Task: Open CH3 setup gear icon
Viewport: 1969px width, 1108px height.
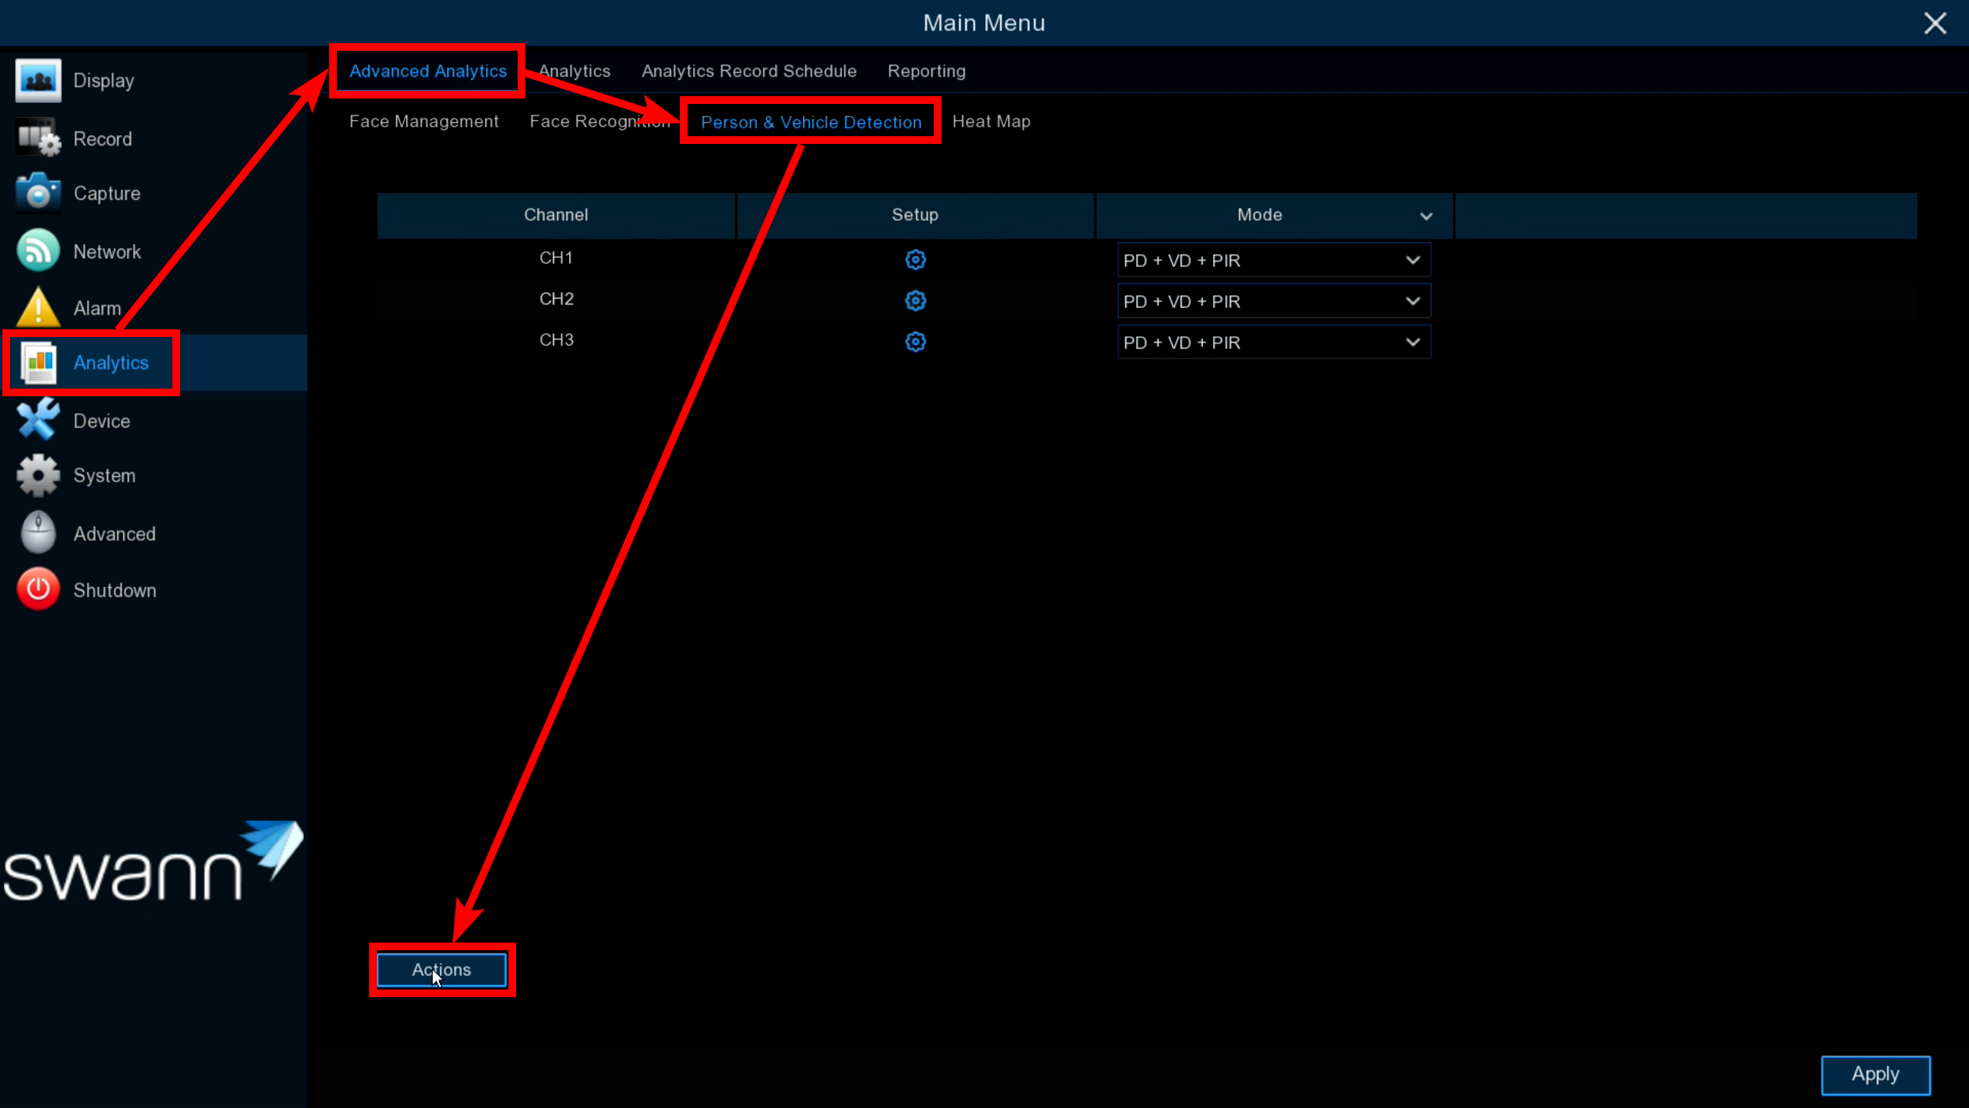Action: [915, 342]
